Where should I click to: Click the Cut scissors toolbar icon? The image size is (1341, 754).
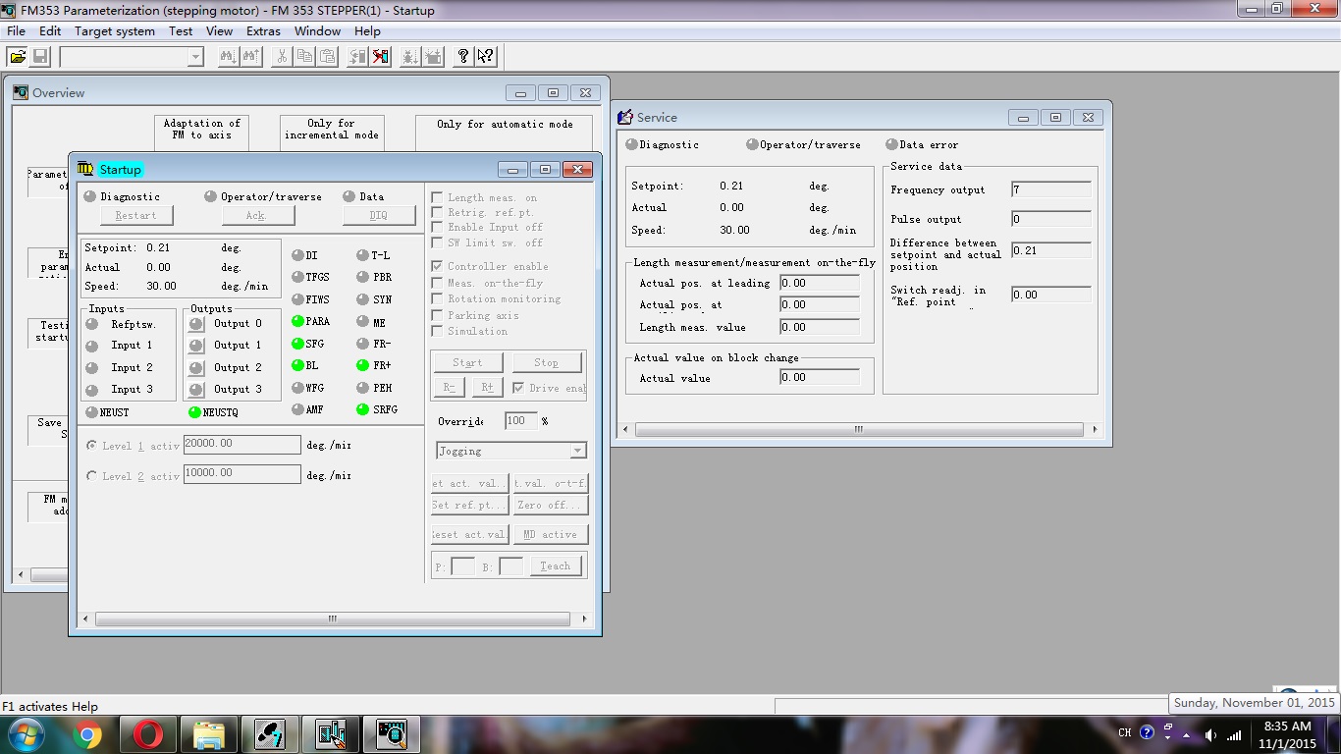282,57
